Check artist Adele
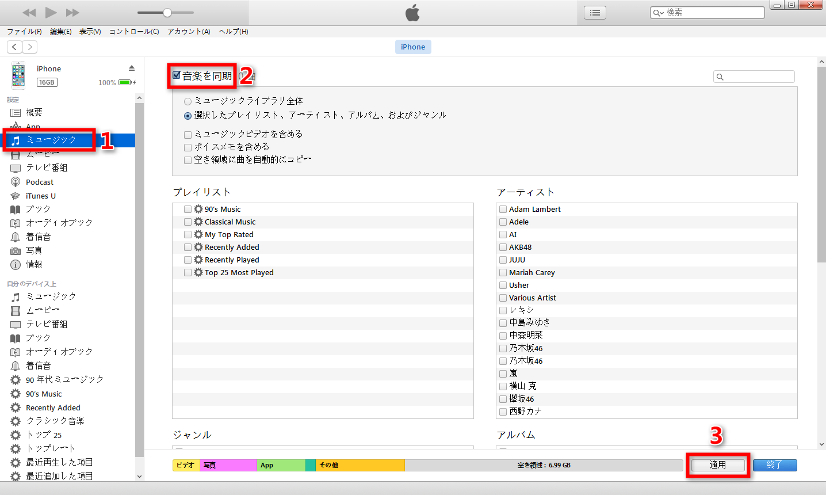The width and height of the screenshot is (826, 495). 503,222
